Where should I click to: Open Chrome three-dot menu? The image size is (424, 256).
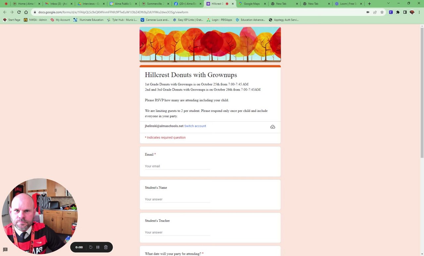[419, 12]
